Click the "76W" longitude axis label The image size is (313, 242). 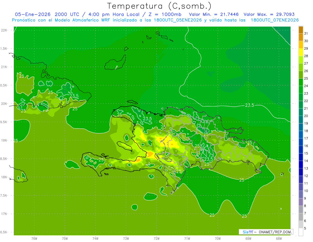(x=34, y=238)
